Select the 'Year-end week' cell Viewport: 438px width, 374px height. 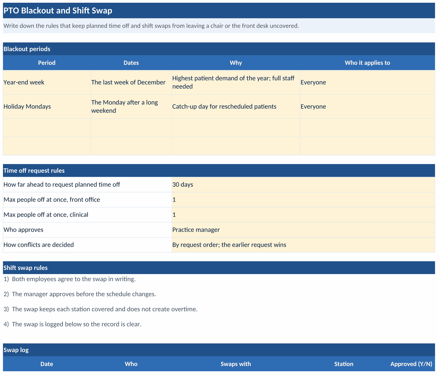coord(47,82)
